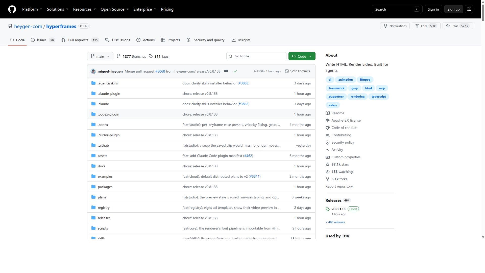The width and height of the screenshot is (485, 273).
Task: Click the Star icon for this repository
Action: [x=448, y=26]
